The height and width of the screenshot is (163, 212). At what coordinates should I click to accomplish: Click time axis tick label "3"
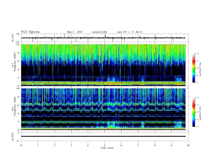pyautogui.click(x=71, y=145)
